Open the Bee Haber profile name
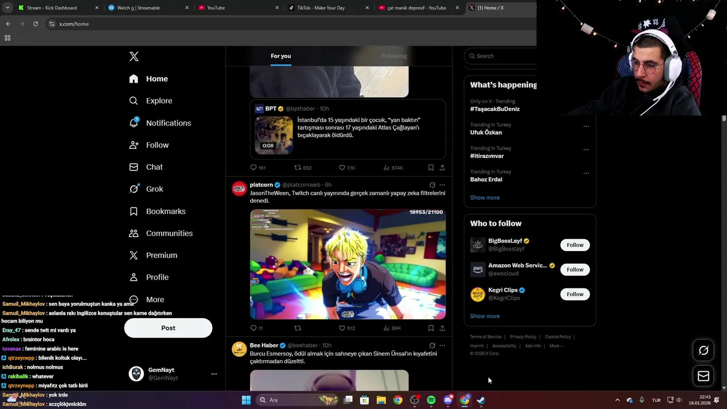 click(264, 345)
